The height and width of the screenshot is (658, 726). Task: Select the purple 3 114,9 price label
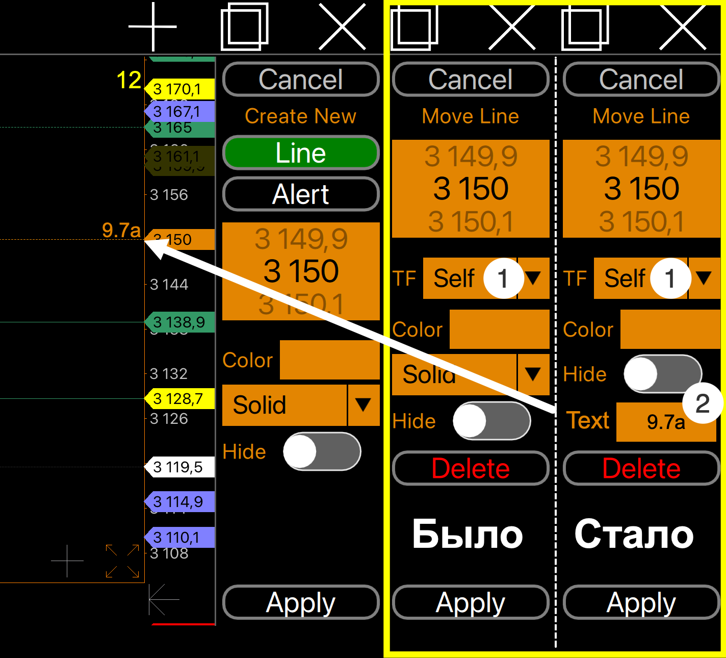(180, 502)
